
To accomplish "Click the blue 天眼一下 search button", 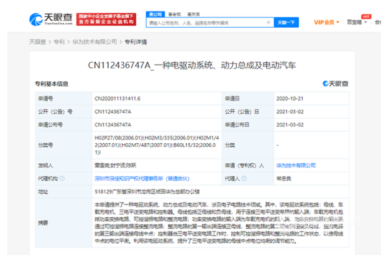I will (x=286, y=23).
